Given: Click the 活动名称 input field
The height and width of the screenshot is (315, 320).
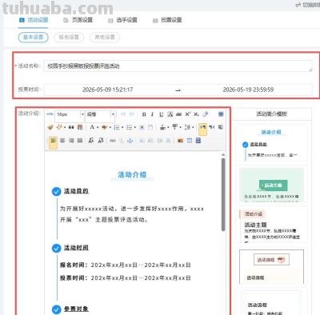Looking at the screenshot, I should (x=178, y=66).
